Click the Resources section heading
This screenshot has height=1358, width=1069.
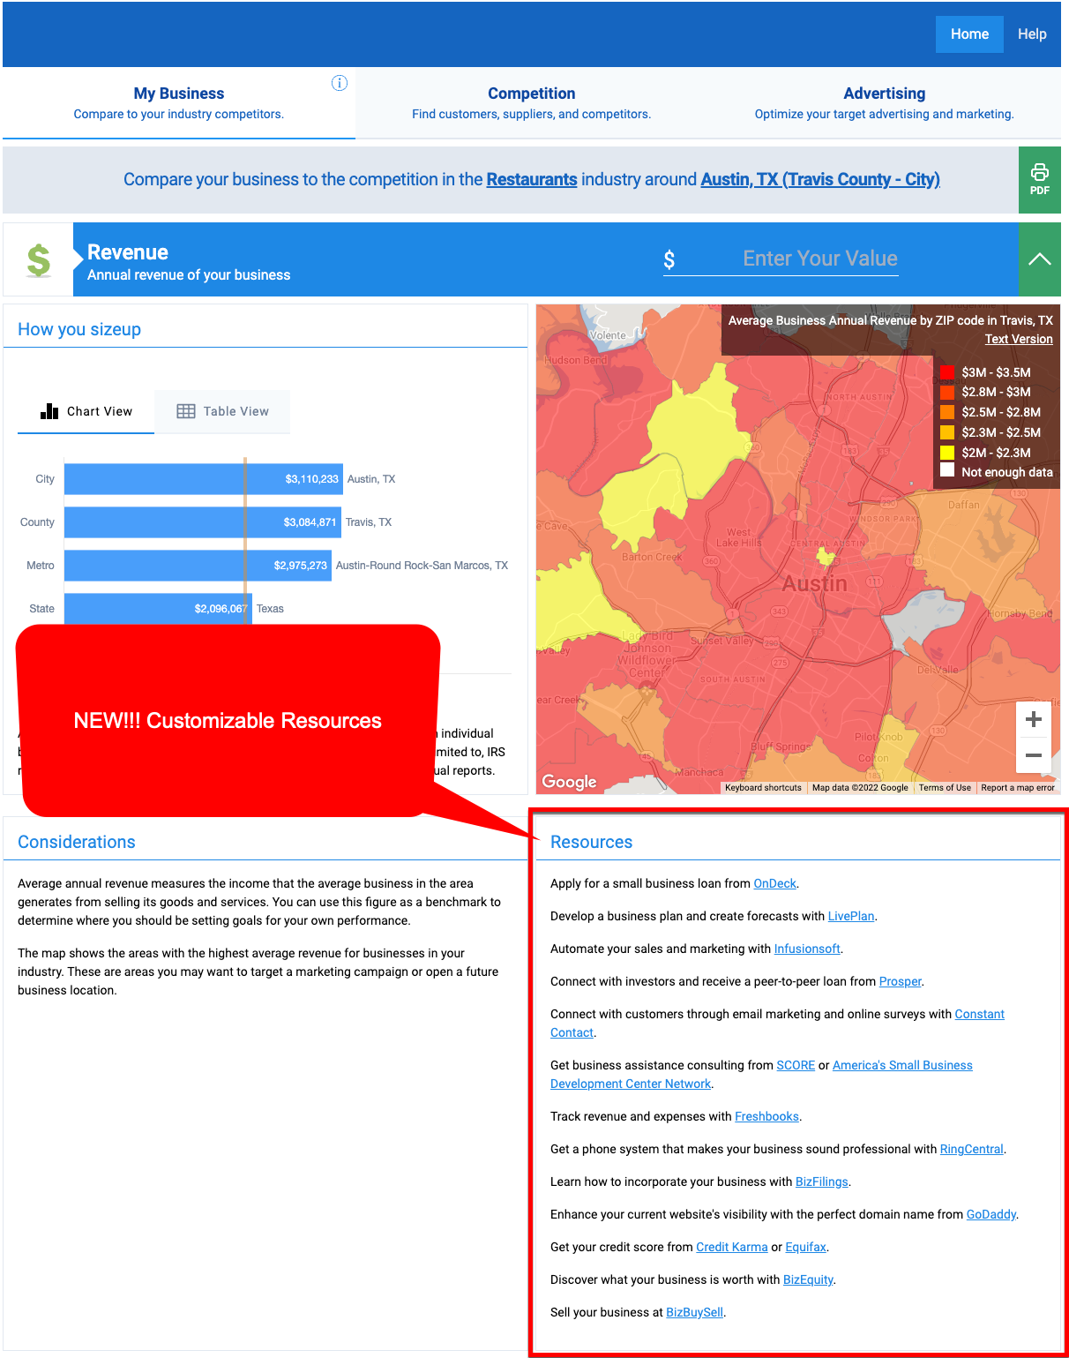591,842
